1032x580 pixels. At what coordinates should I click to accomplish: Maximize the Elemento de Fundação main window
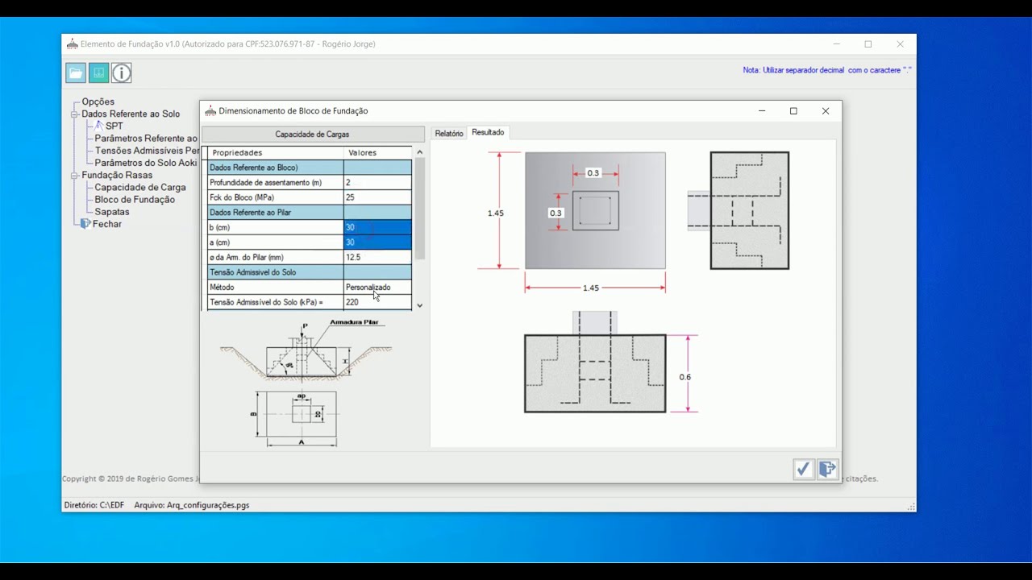(868, 44)
